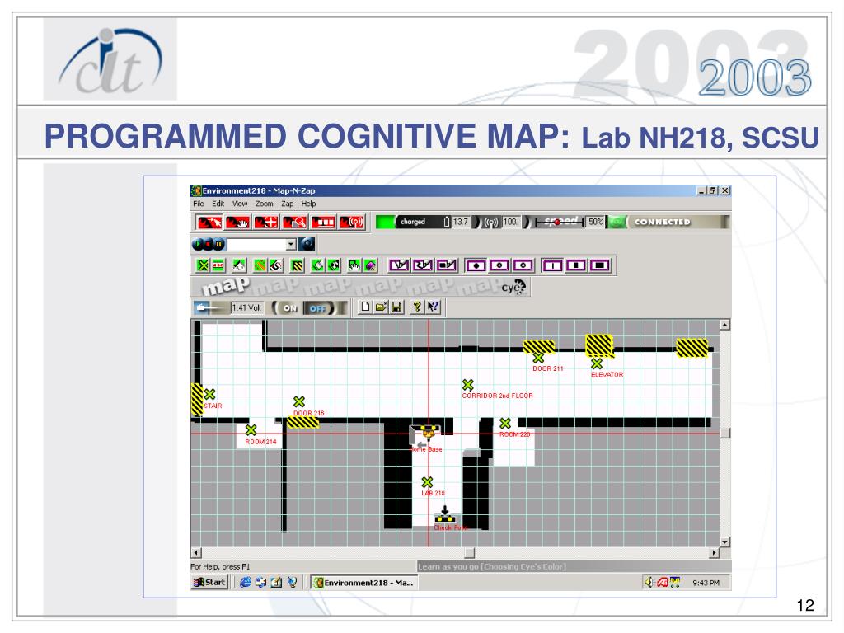Click the yellow question mark Help icon

417,307
